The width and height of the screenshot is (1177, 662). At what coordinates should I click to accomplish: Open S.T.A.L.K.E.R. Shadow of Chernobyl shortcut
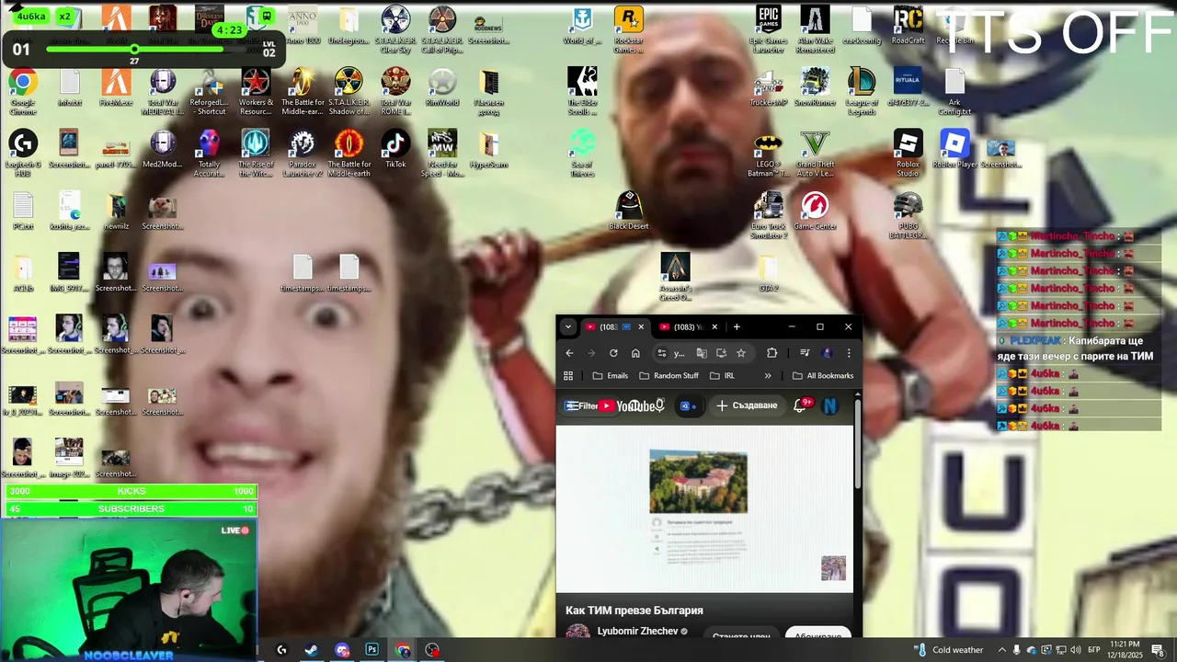click(349, 90)
